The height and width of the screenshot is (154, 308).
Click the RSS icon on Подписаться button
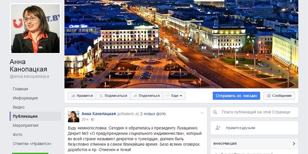101,96
